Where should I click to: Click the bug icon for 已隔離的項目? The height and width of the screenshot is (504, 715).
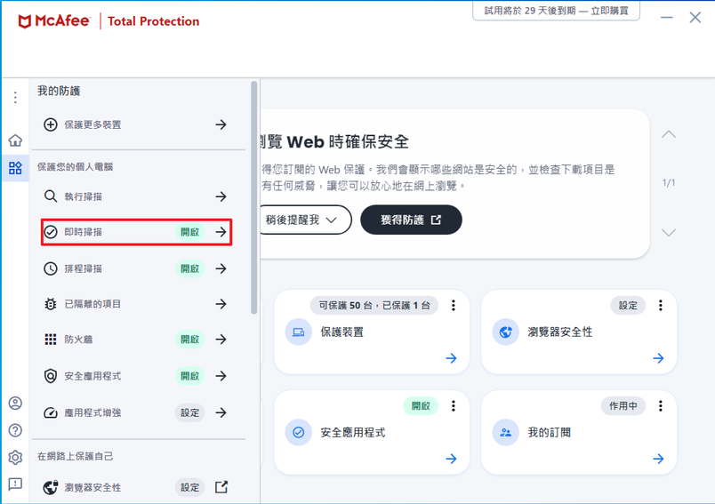[50, 304]
